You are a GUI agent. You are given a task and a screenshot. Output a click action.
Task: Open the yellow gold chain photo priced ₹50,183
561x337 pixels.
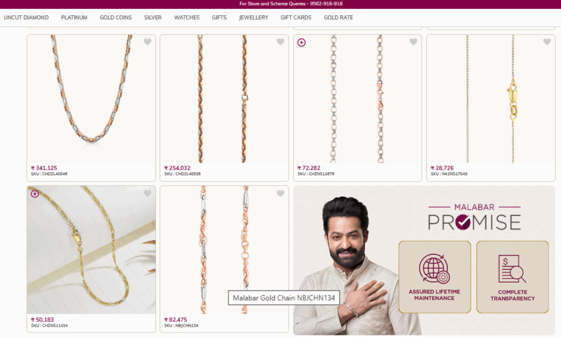[x=91, y=250]
